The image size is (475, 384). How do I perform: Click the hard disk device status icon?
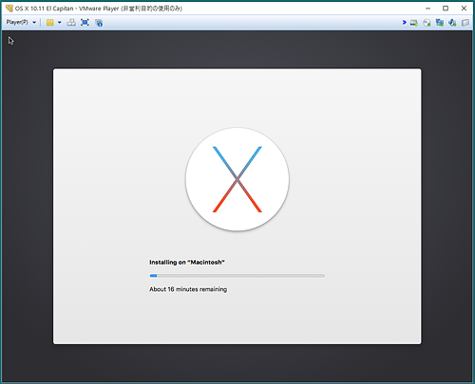(x=414, y=23)
